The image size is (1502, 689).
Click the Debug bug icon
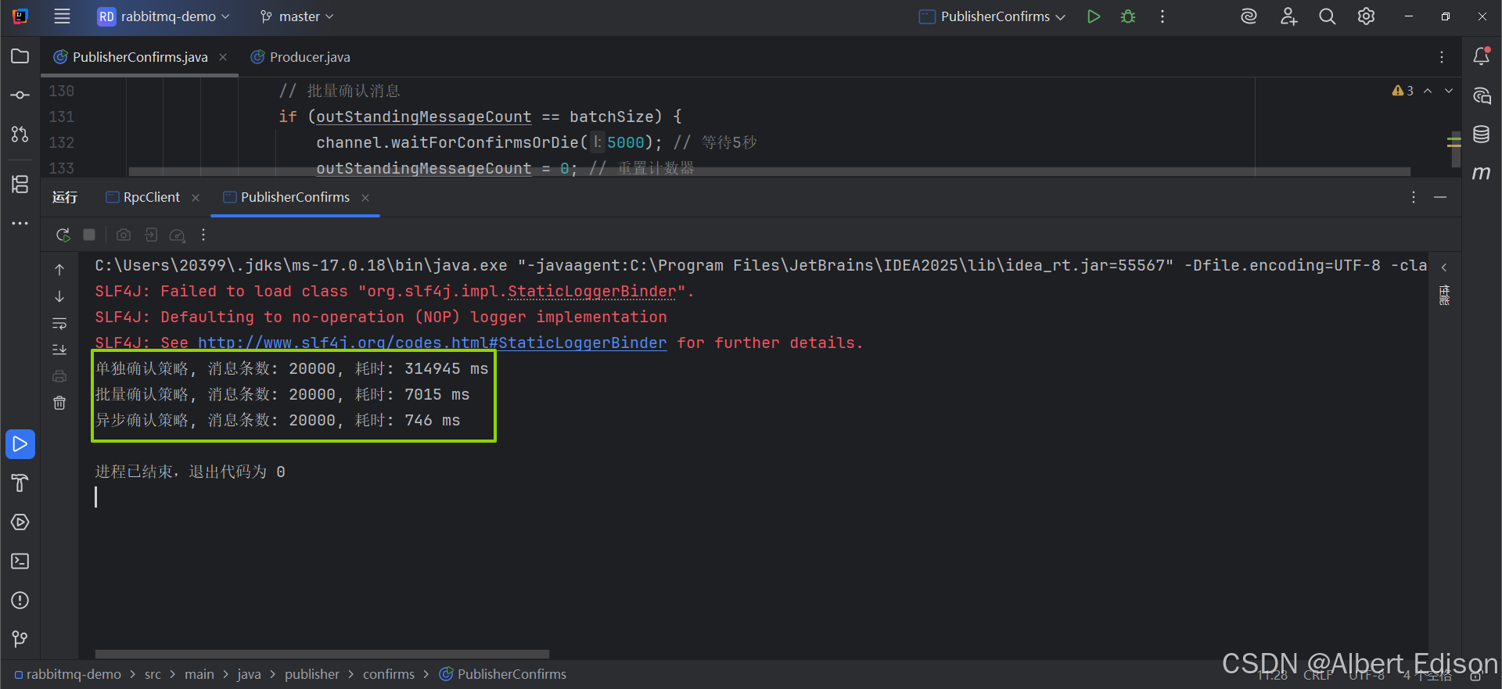click(x=1128, y=16)
